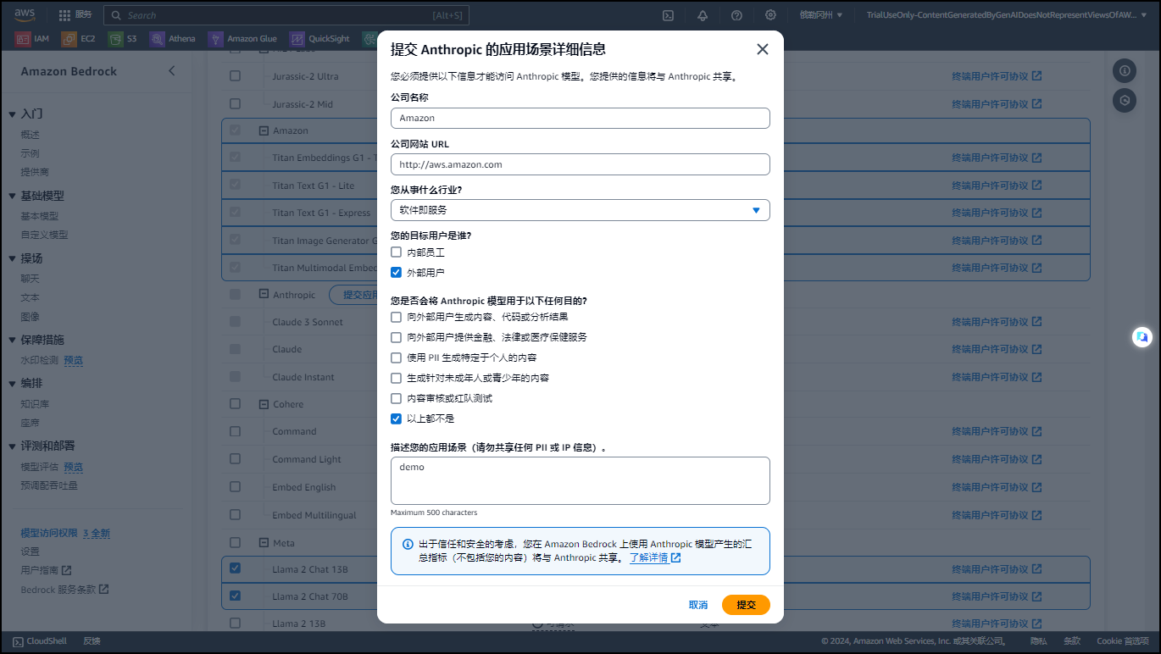The width and height of the screenshot is (1161, 654).
Task: Check the 内部员工 checkbox
Action: point(396,252)
